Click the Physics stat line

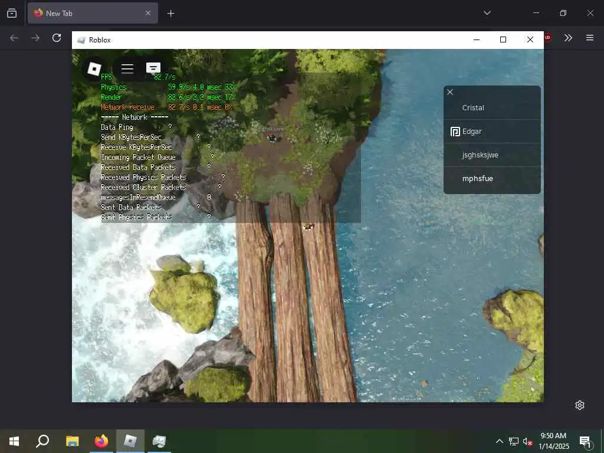click(168, 87)
